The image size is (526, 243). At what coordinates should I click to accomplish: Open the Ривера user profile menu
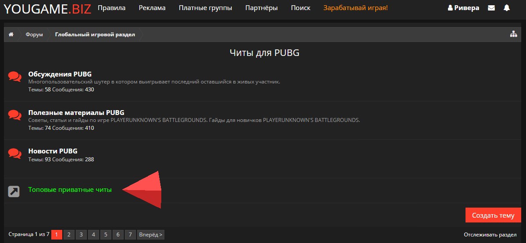tap(463, 8)
